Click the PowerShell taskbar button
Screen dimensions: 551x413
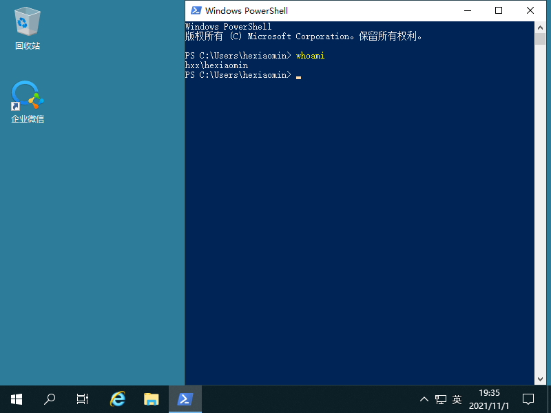185,399
